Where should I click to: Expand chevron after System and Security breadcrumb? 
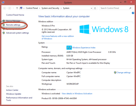pos(61,8)
